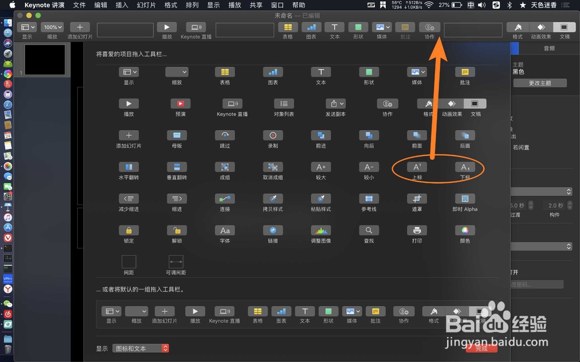The height and width of the screenshot is (362, 580).
Task: Click the 表格 table icon in customize palette
Action: (x=225, y=72)
